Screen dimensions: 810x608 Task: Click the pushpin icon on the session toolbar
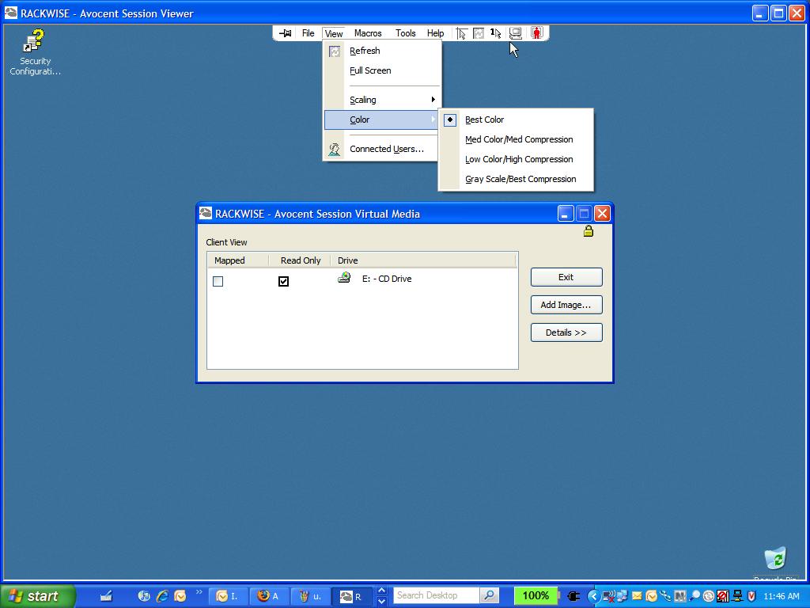286,33
